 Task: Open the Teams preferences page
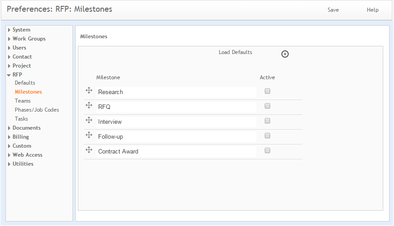point(23,101)
